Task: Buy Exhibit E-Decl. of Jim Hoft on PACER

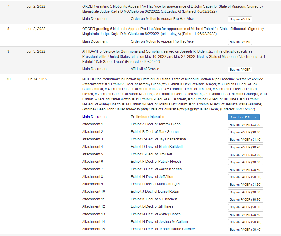Action: click(x=246, y=155)
